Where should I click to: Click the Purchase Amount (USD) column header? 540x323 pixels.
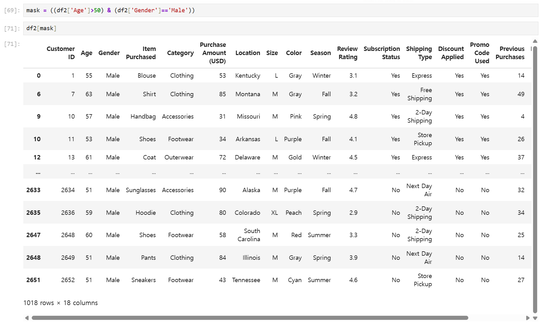213,53
